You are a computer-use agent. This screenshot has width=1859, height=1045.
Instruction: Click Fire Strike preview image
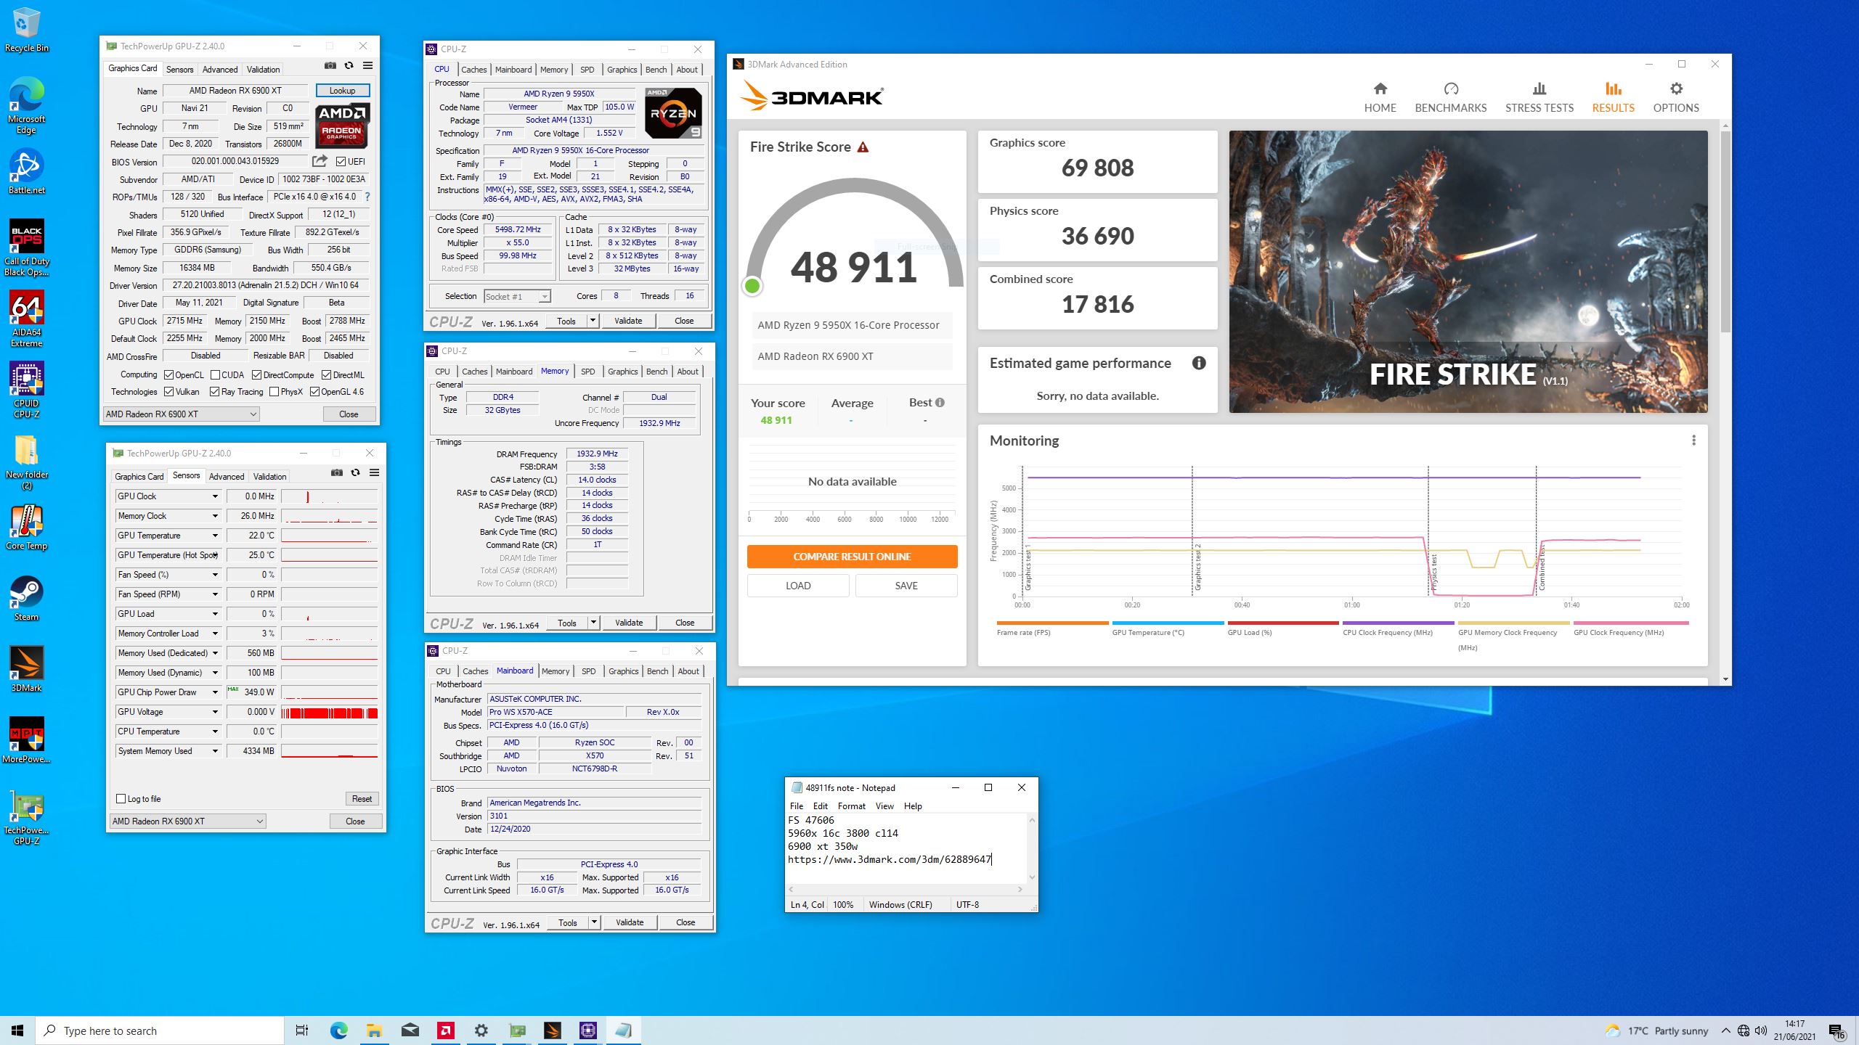click(x=1468, y=271)
